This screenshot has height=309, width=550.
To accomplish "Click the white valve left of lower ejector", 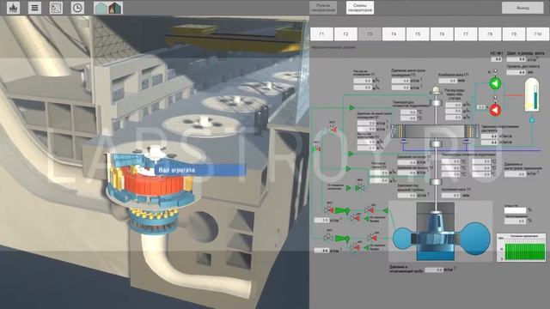I will (328, 238).
